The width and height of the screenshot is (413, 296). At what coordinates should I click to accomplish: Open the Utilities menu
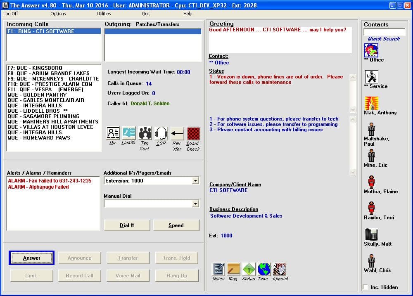pyautogui.click(x=103, y=13)
